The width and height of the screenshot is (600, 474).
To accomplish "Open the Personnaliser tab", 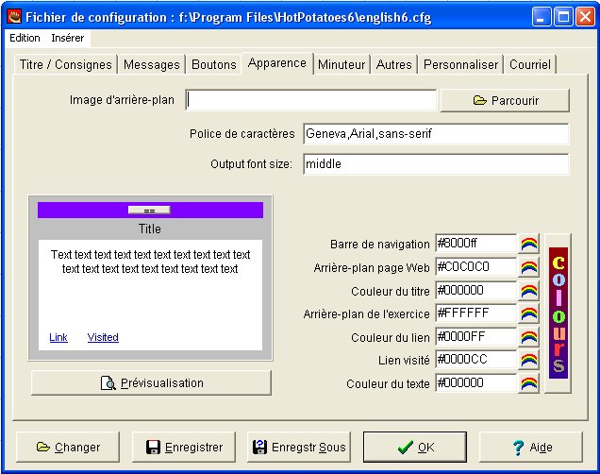I will (x=460, y=64).
